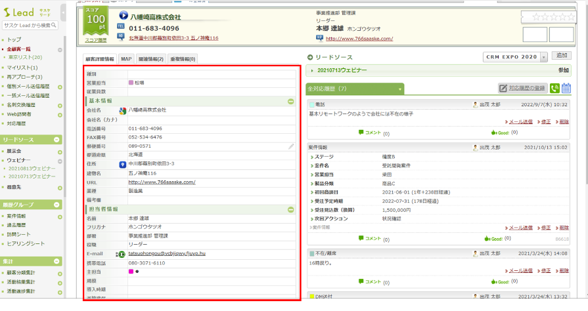
Task: Open the スコア履歴 link under score badge
Action: [x=96, y=40]
